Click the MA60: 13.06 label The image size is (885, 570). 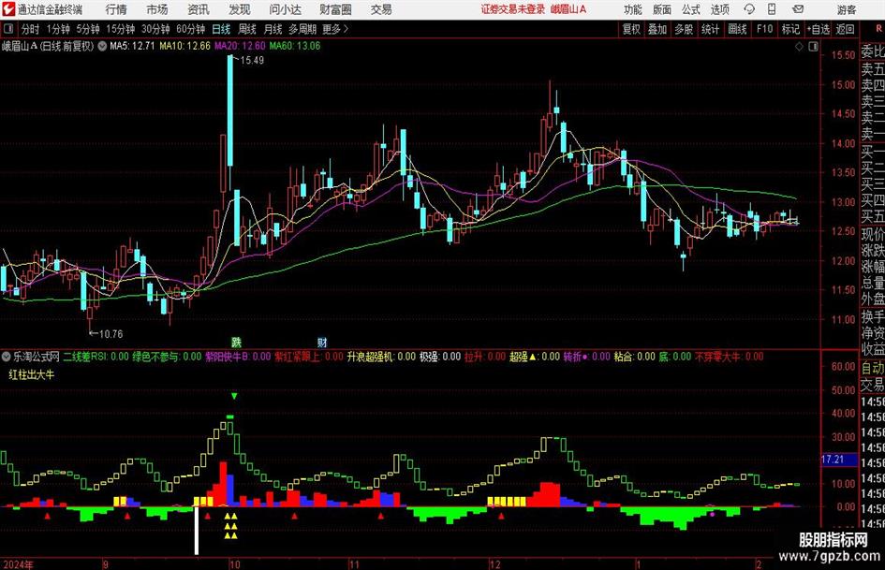pyautogui.click(x=295, y=46)
